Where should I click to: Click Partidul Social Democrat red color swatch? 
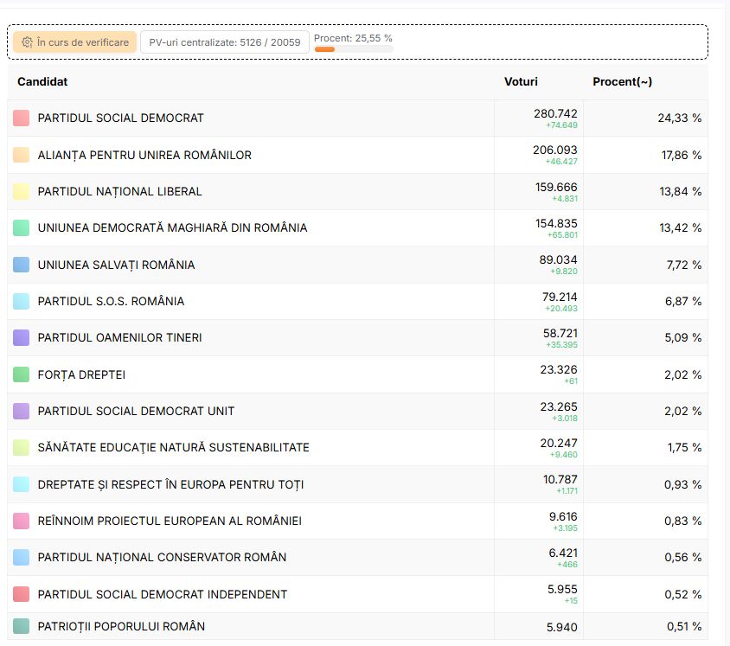22,118
